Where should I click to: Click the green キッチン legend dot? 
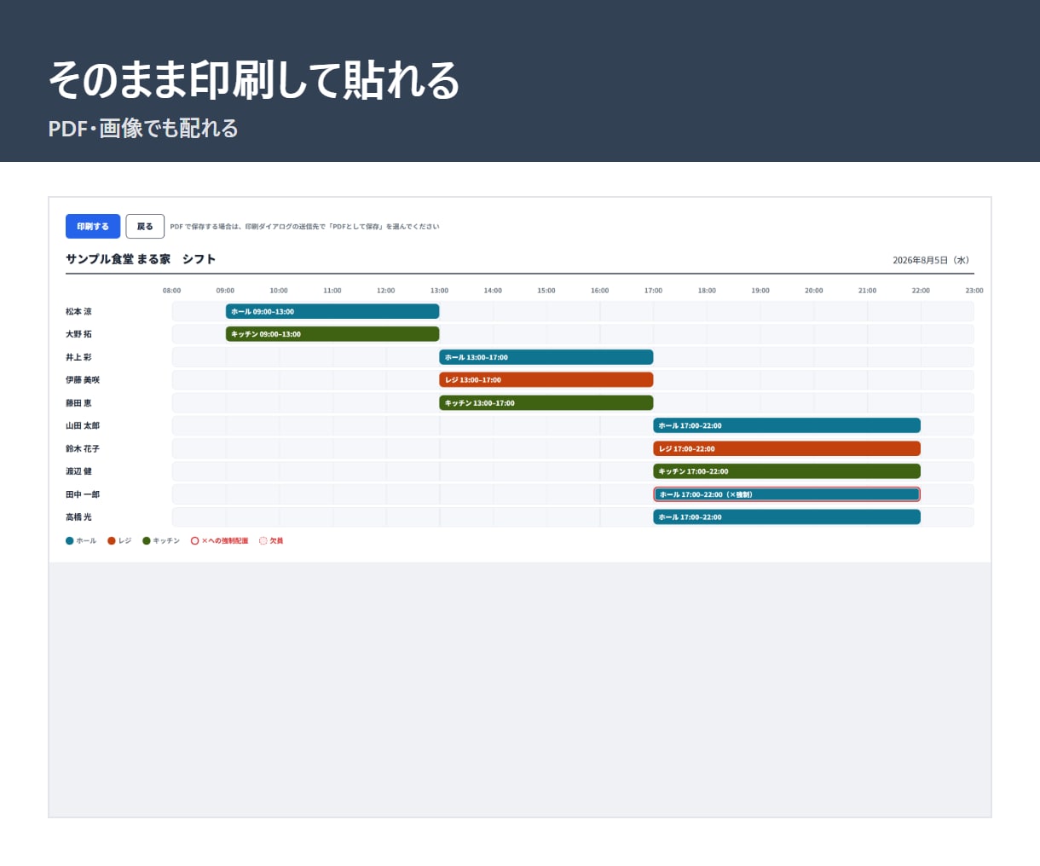click(147, 540)
